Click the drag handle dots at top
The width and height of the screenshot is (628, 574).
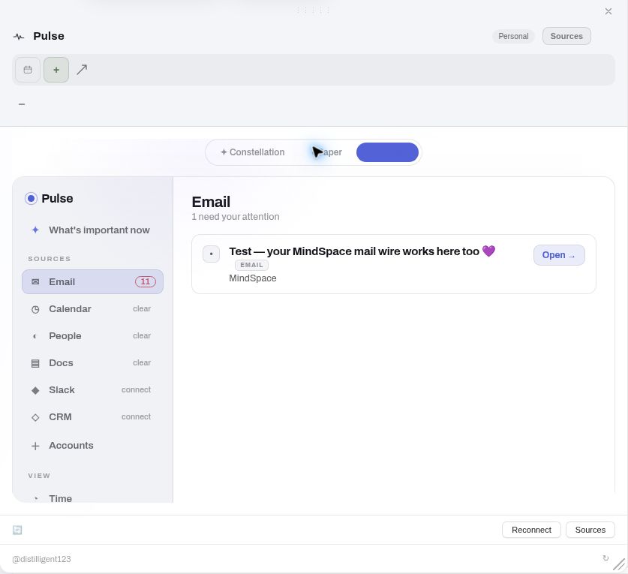pyautogui.click(x=313, y=10)
